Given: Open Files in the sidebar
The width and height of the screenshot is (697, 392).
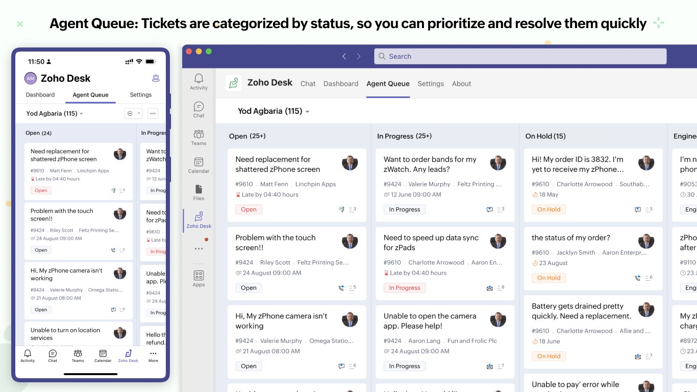Looking at the screenshot, I should [198, 192].
